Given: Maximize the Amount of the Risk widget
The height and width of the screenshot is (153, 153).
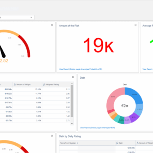Looking at the screenshot, I should tap(136, 25).
